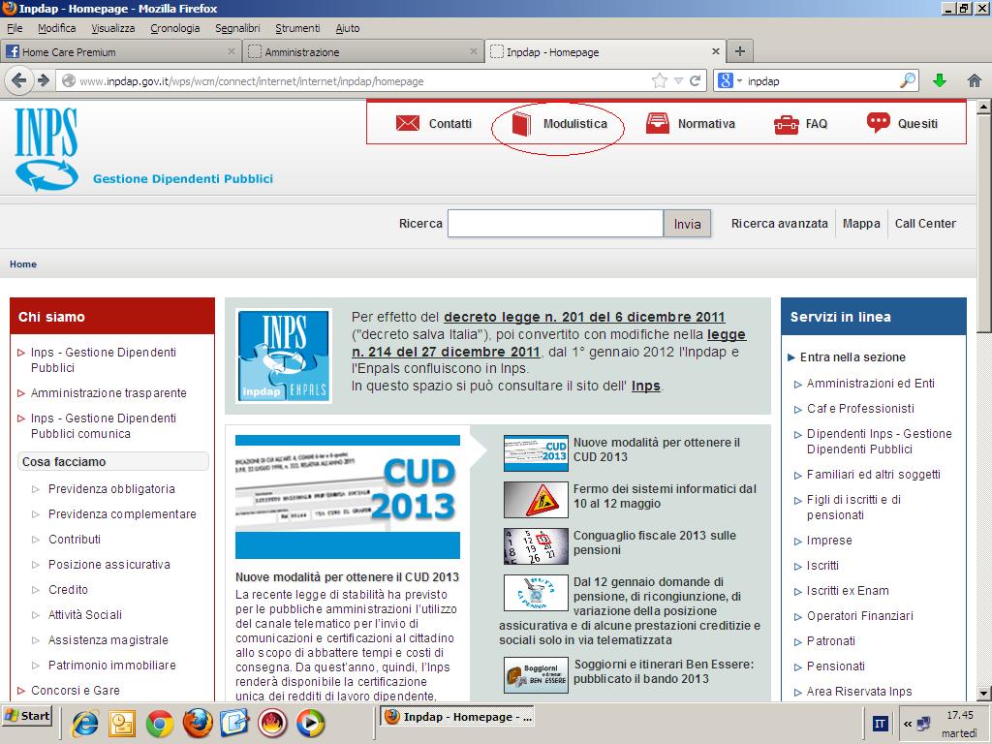
Task: Open the Modulistica red book icon
Action: coord(520,123)
